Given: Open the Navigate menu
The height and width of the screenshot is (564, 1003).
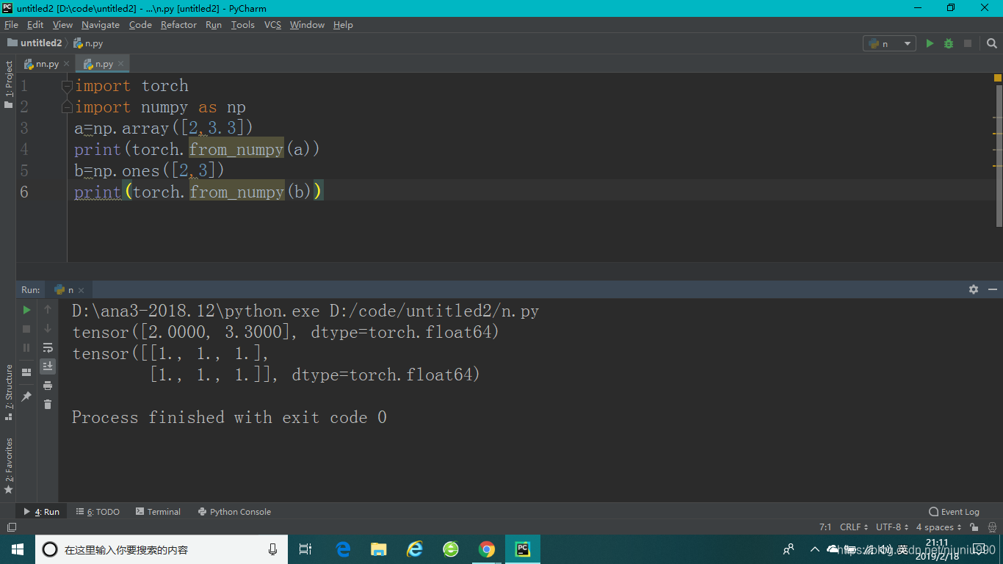Looking at the screenshot, I should pos(101,25).
